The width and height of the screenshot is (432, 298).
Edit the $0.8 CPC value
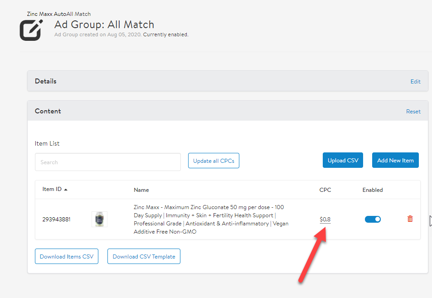(325, 220)
